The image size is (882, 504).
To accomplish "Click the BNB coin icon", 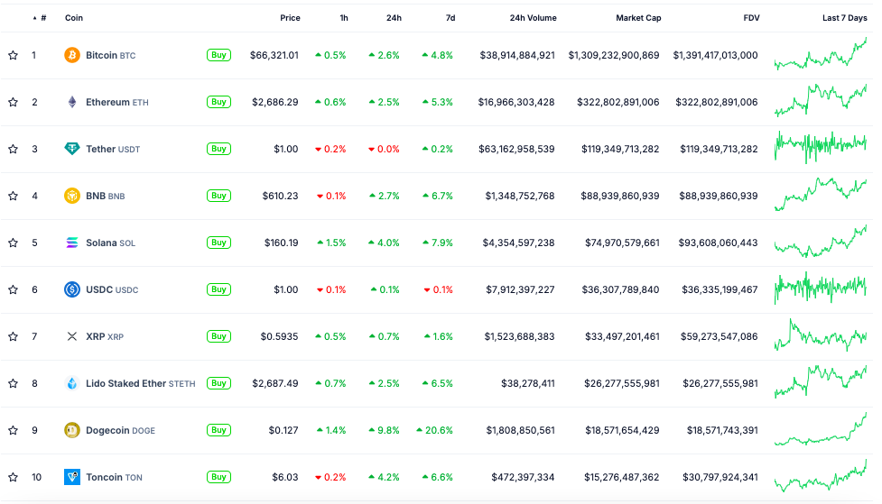I will (x=72, y=196).
